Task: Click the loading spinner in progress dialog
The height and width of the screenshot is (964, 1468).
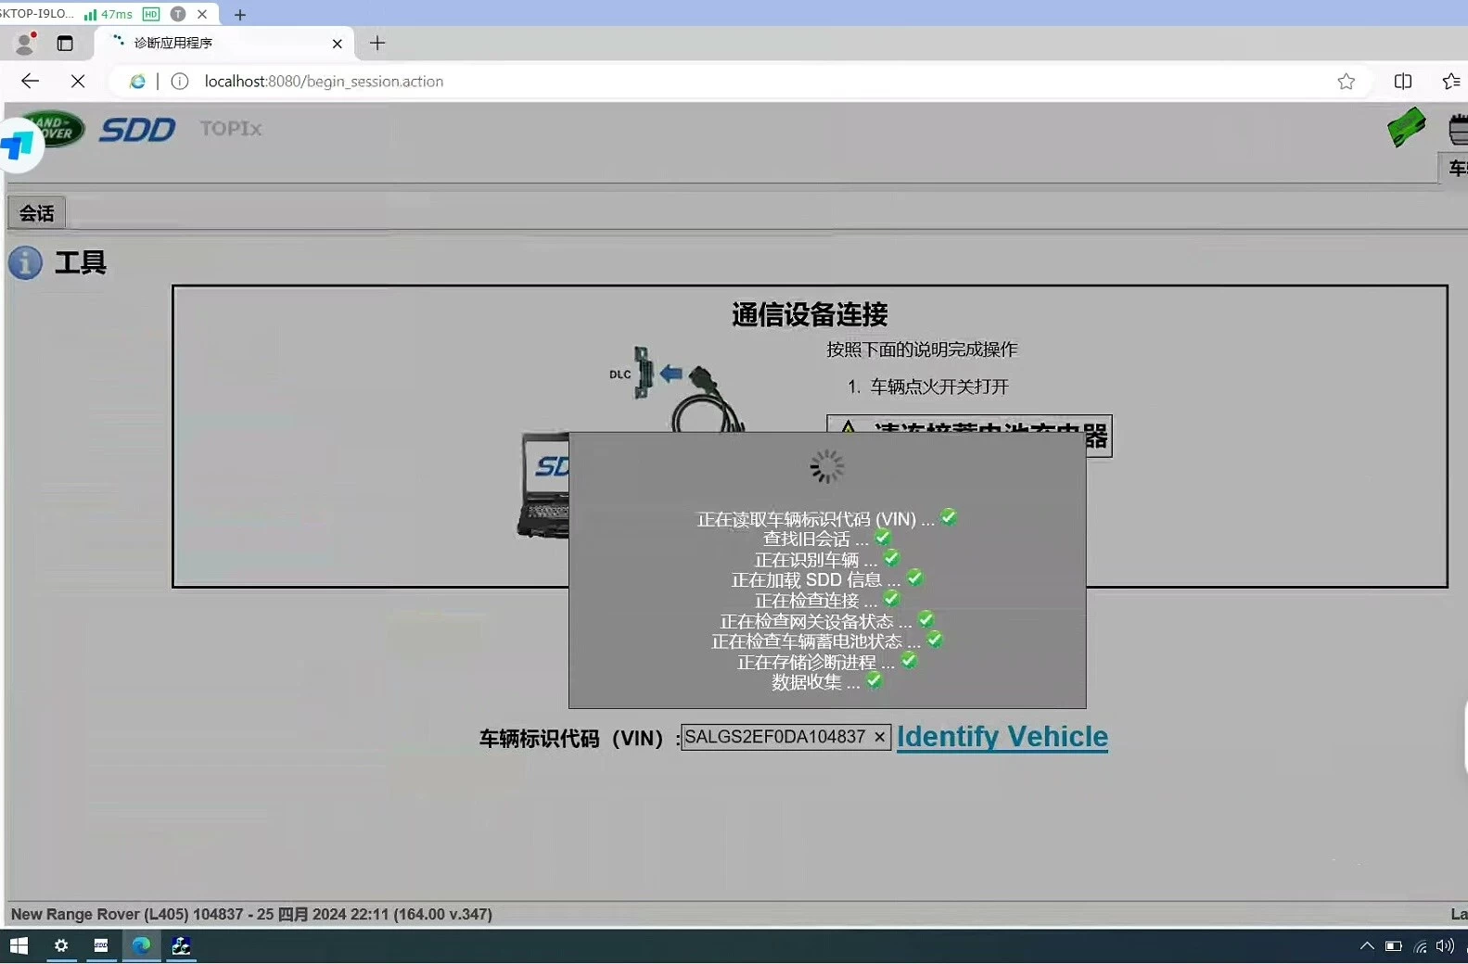Action: [x=826, y=467]
